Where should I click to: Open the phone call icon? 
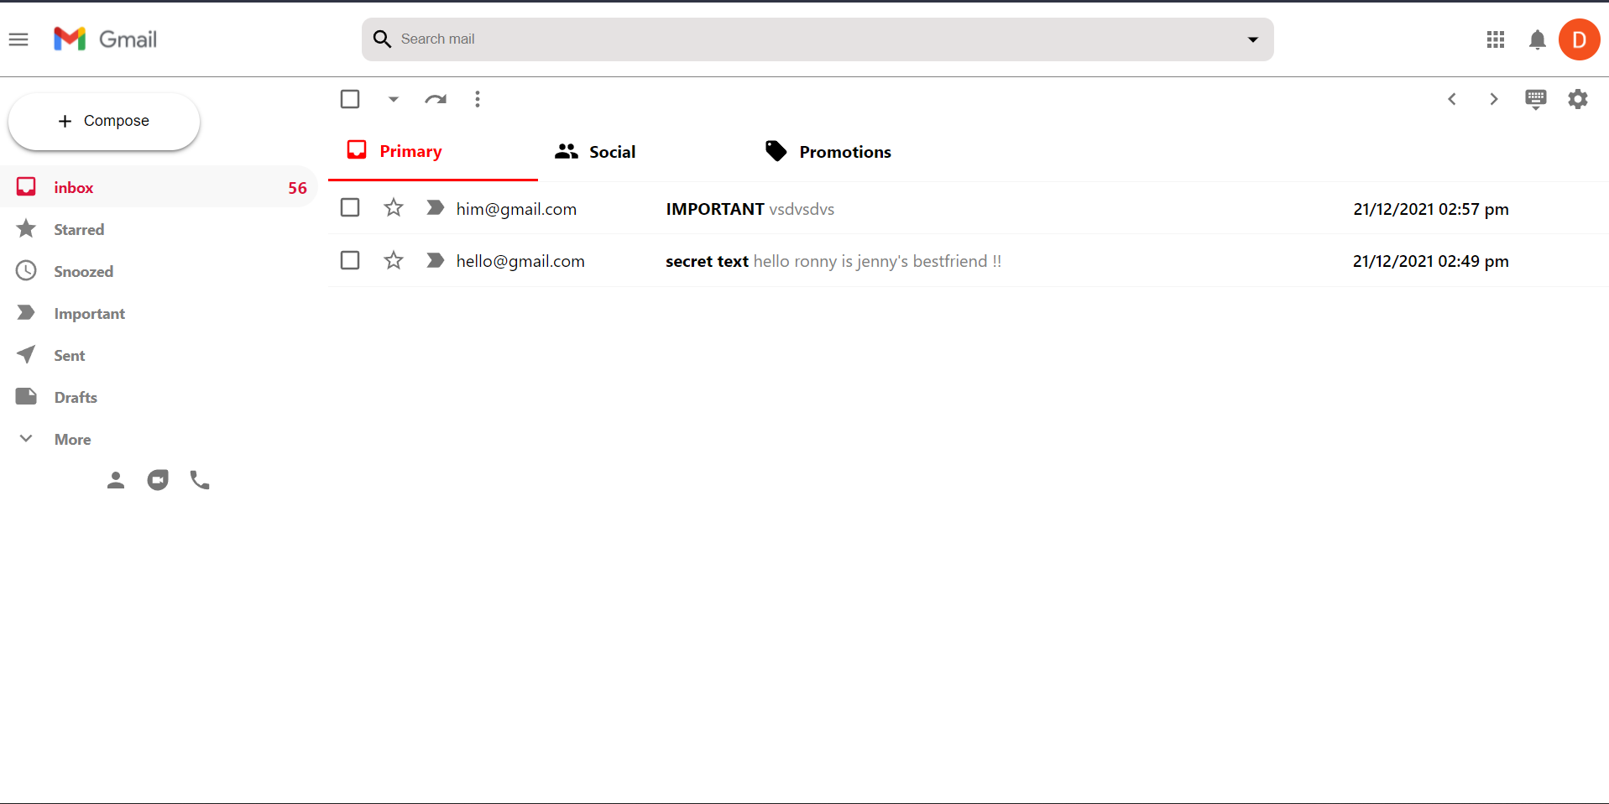pos(199,480)
